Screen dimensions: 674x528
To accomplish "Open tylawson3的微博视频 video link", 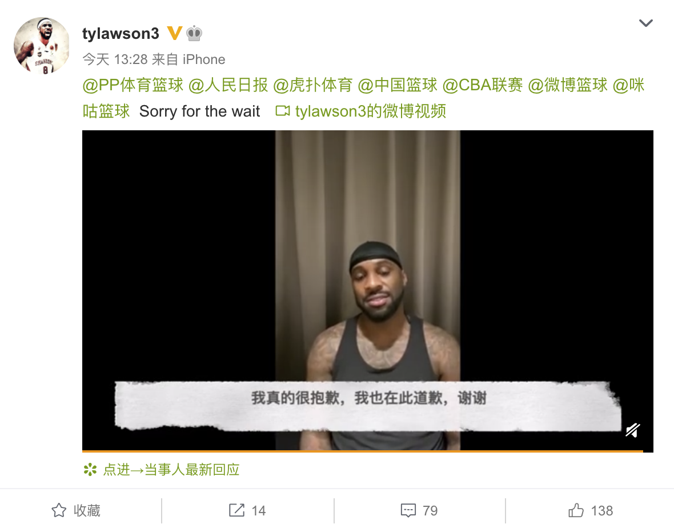I will 371,111.
